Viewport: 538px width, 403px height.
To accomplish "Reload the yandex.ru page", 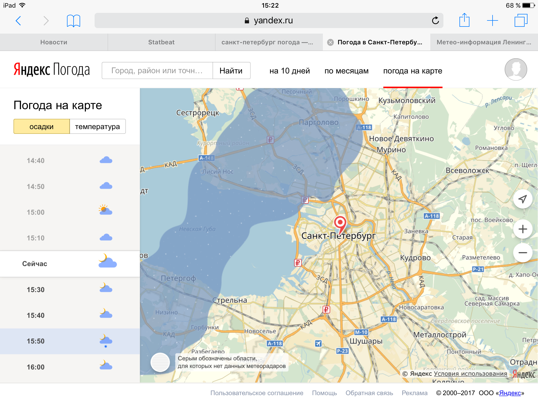I will coord(435,20).
